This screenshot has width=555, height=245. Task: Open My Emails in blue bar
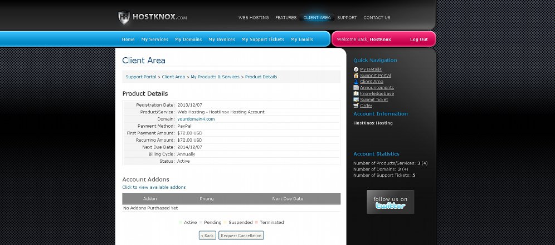[x=302, y=39]
